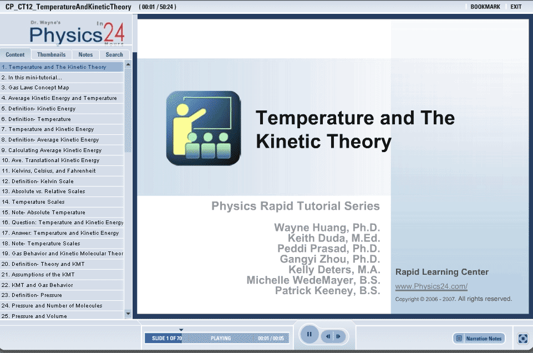Click the marker above the progress bar
This screenshot has height=353, width=533.
coord(181,330)
